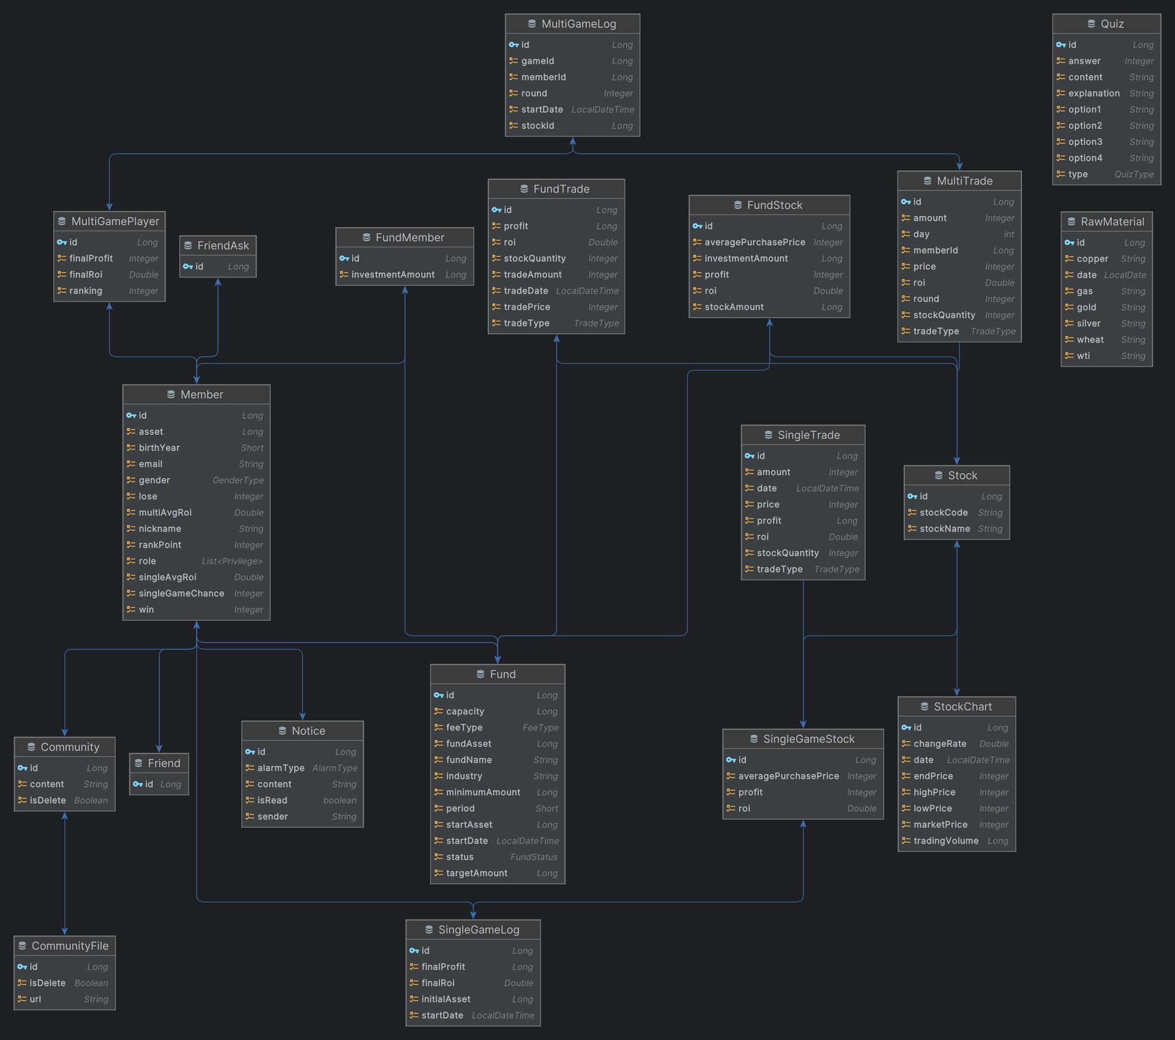Click the column icon beside Quiz answer field

tap(1061, 61)
